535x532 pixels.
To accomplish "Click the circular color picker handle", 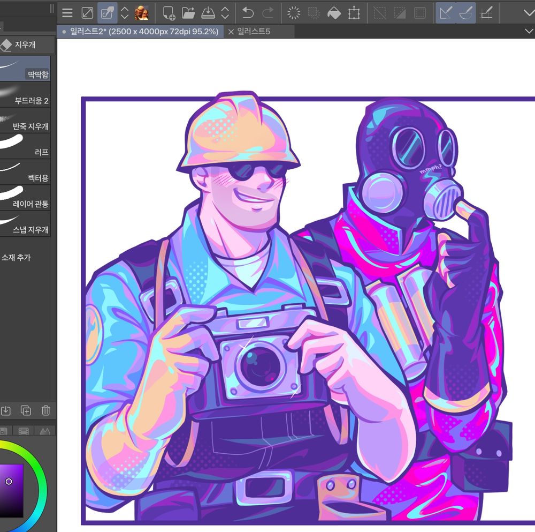I will (x=9, y=482).
